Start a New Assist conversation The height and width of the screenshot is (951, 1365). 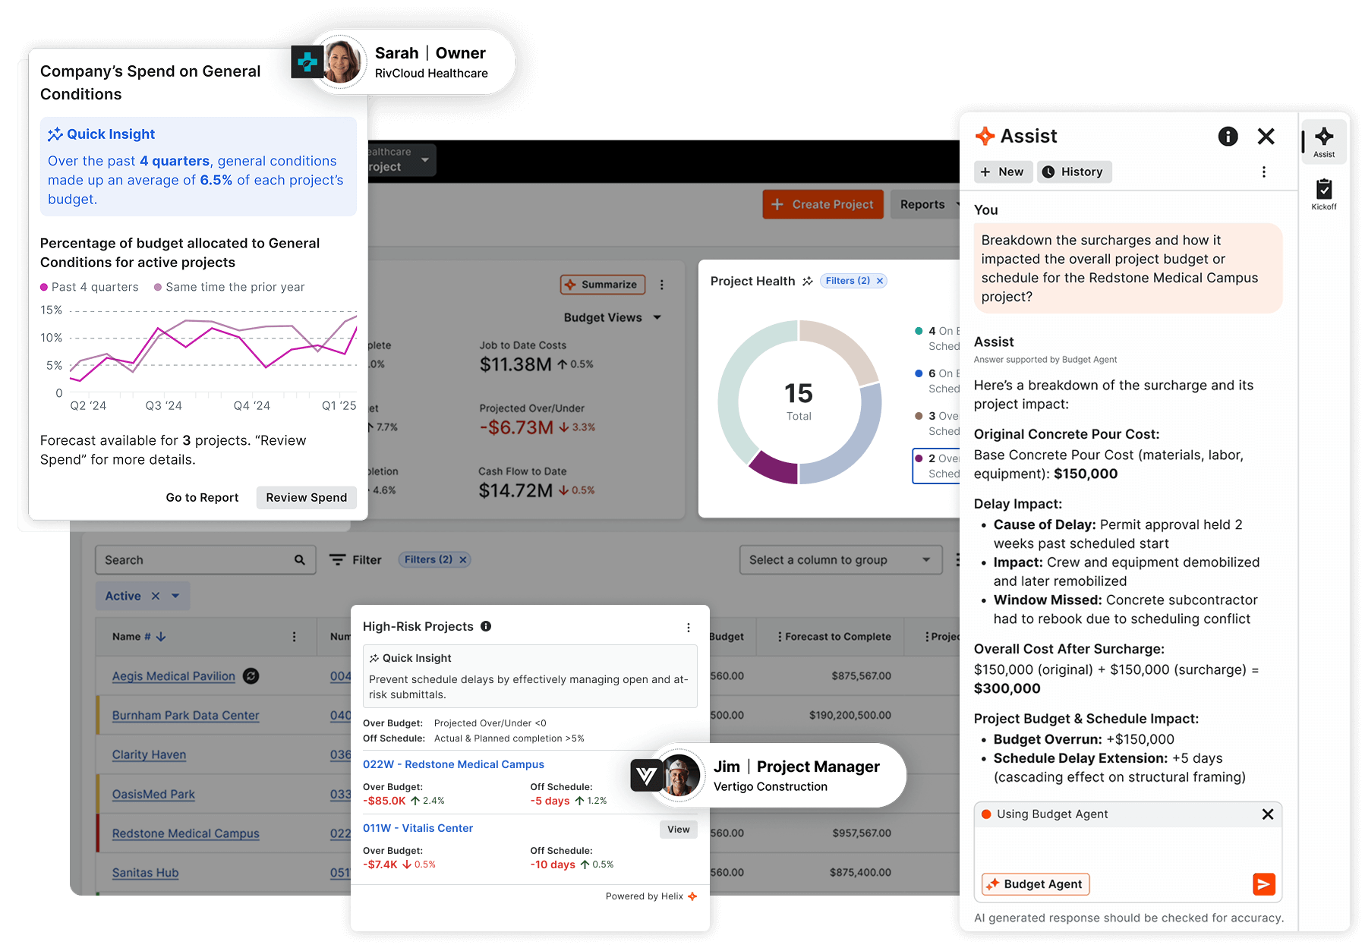pyautogui.click(x=1003, y=172)
